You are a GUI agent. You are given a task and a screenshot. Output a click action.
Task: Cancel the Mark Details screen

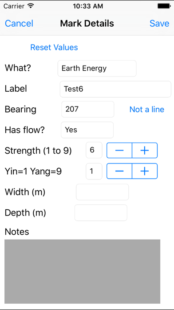tap(19, 23)
